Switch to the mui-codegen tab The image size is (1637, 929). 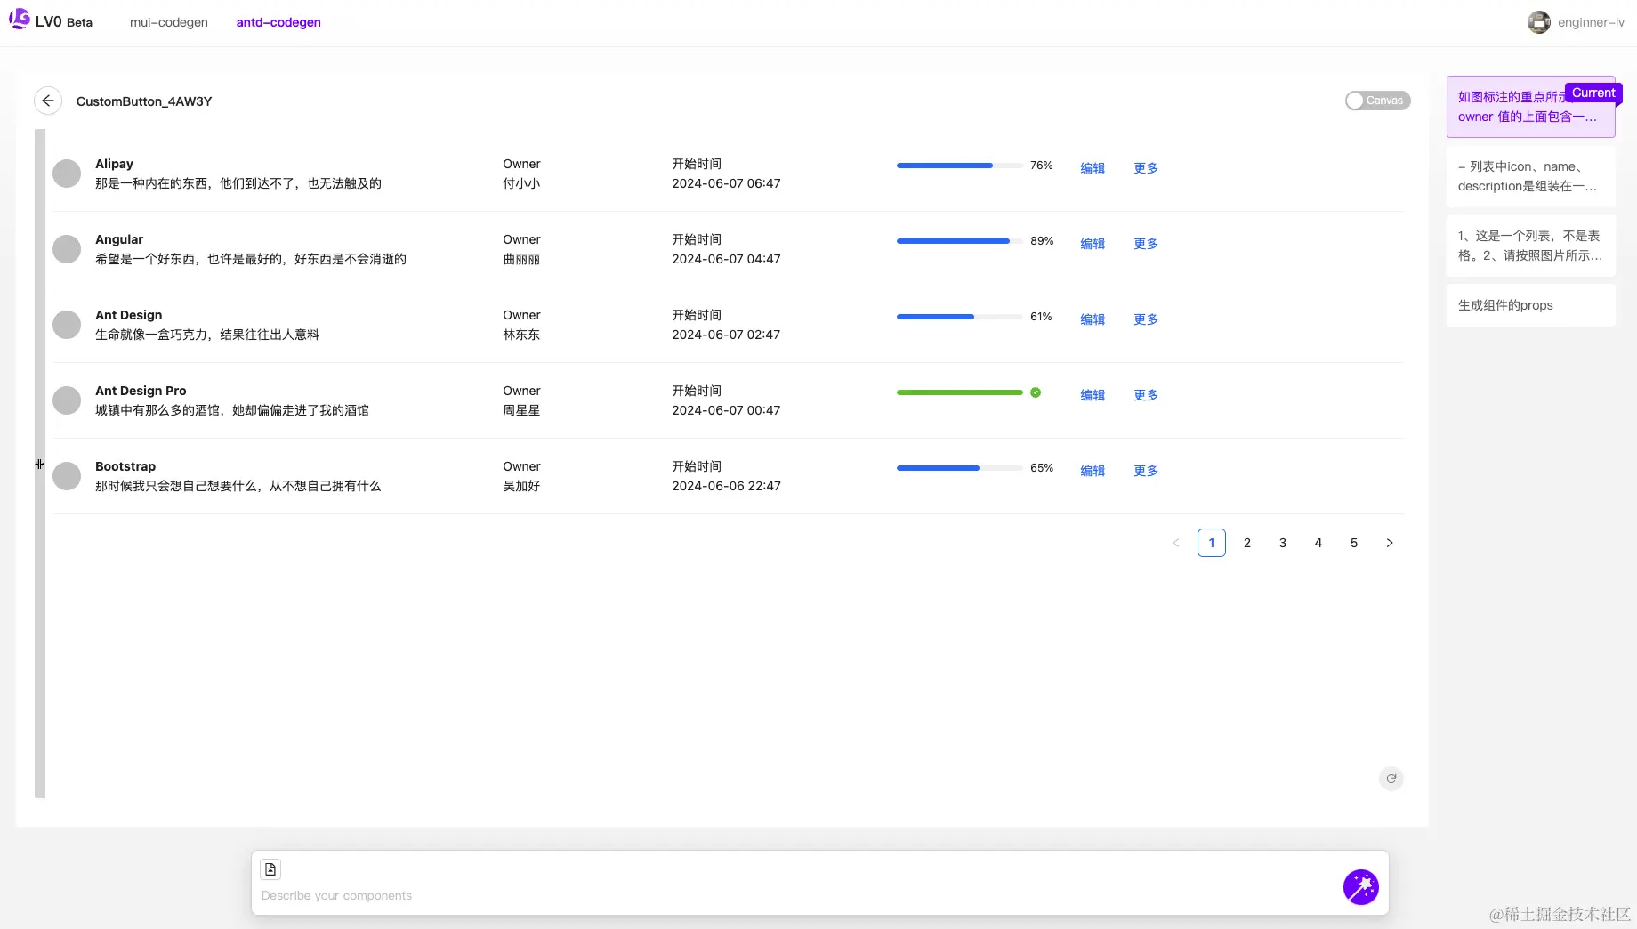pyautogui.click(x=168, y=22)
